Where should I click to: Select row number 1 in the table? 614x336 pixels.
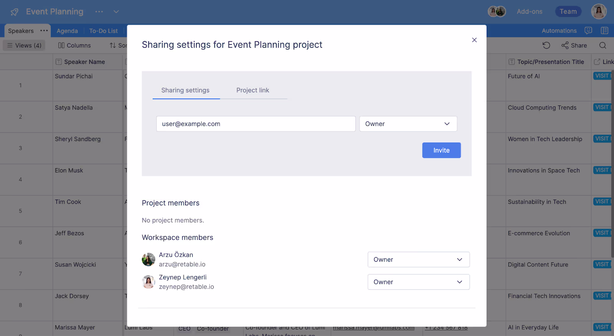click(20, 85)
